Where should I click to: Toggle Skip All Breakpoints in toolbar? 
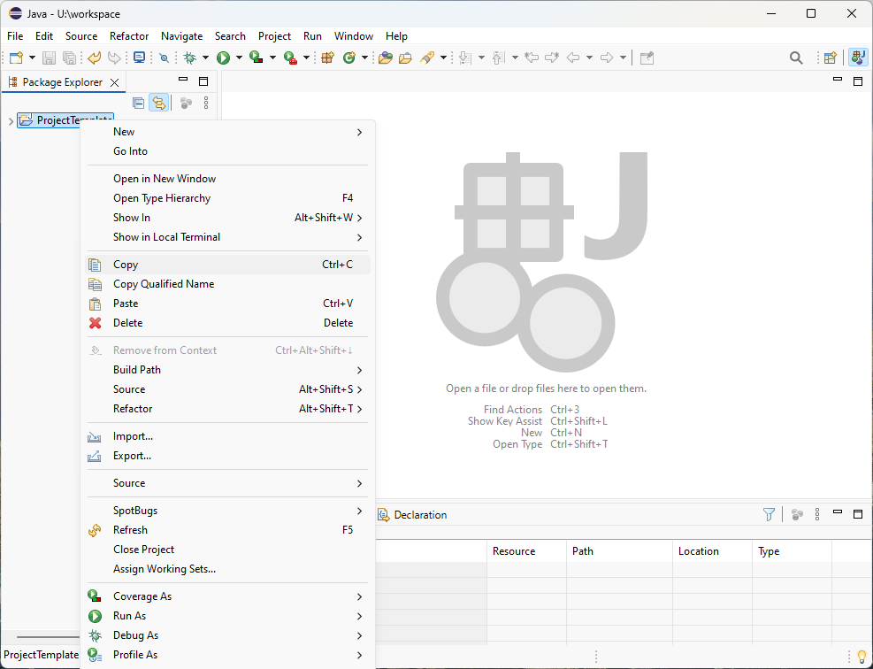(x=164, y=58)
